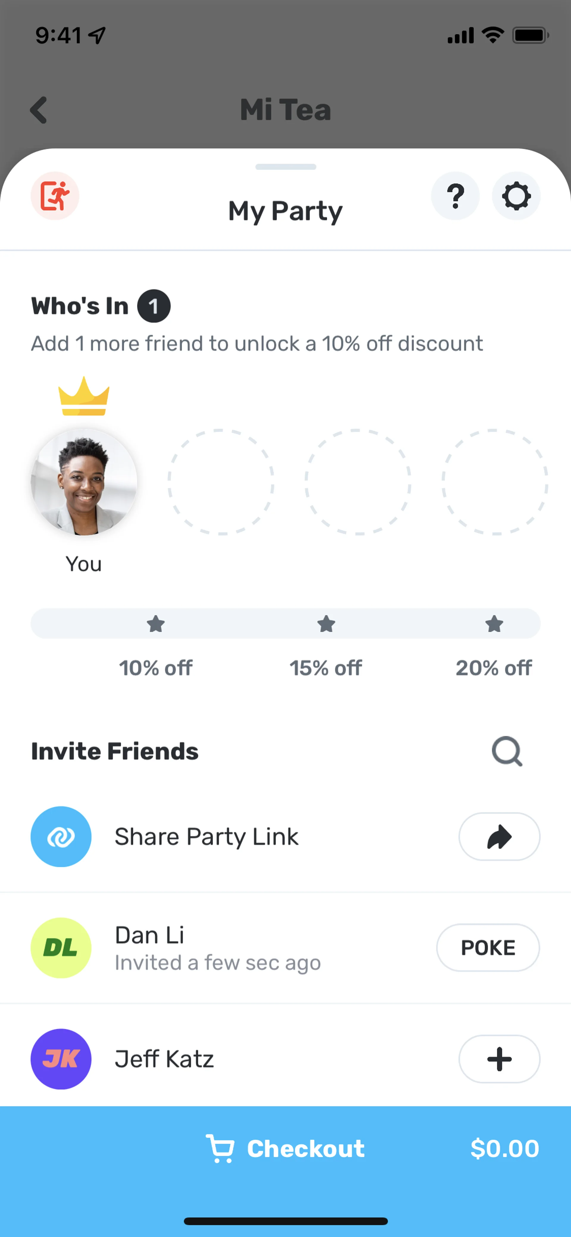Tap Jeff Katz's JK avatar
The height and width of the screenshot is (1237, 571).
[x=61, y=1059]
